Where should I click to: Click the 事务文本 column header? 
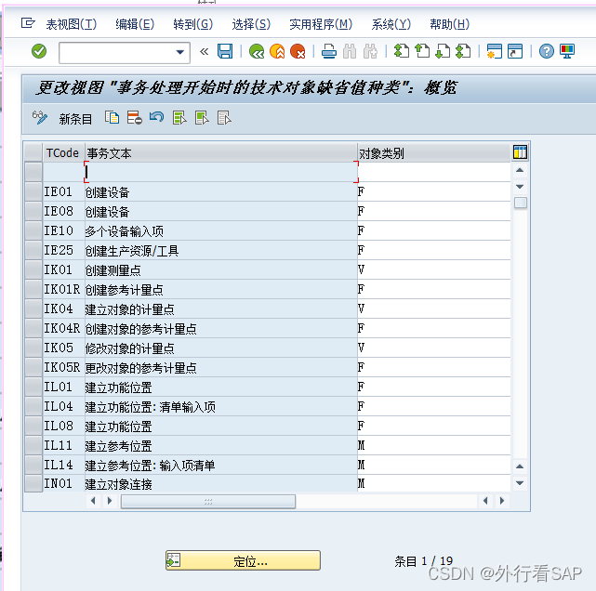pos(221,152)
